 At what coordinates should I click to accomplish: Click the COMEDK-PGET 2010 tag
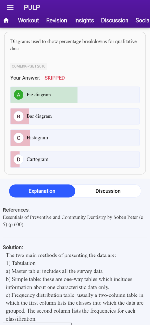29,66
